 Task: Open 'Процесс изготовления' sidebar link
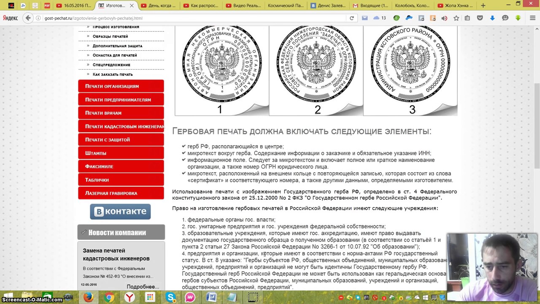(116, 27)
